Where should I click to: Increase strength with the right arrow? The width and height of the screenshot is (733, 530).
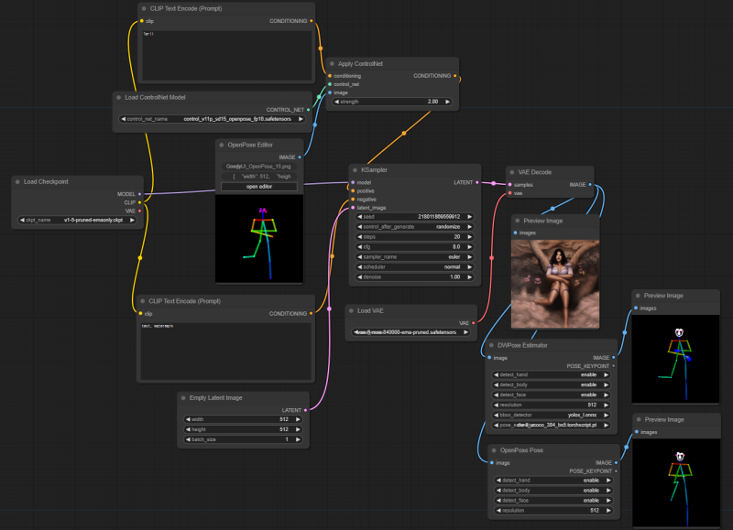pyautogui.click(x=447, y=102)
